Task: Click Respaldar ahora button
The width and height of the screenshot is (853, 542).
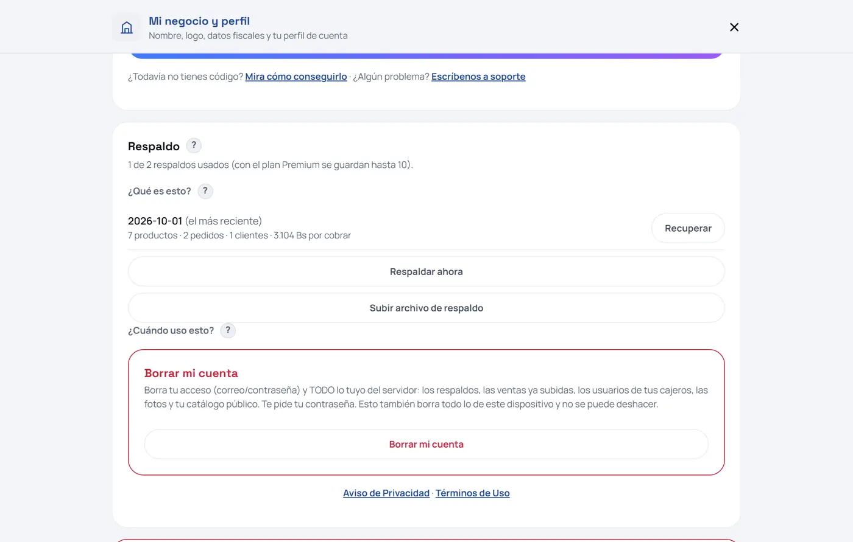Action: point(426,271)
